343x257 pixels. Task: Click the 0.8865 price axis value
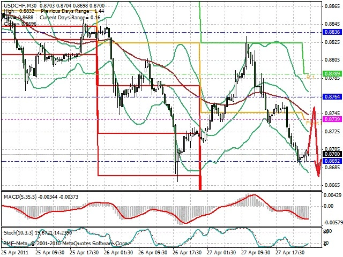click(332, 6)
